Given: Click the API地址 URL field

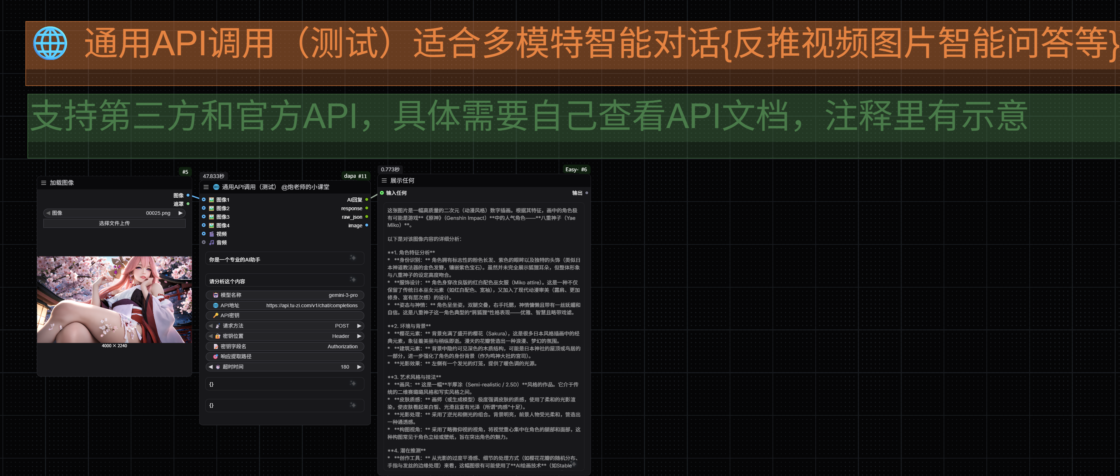Looking at the screenshot, I should point(285,305).
